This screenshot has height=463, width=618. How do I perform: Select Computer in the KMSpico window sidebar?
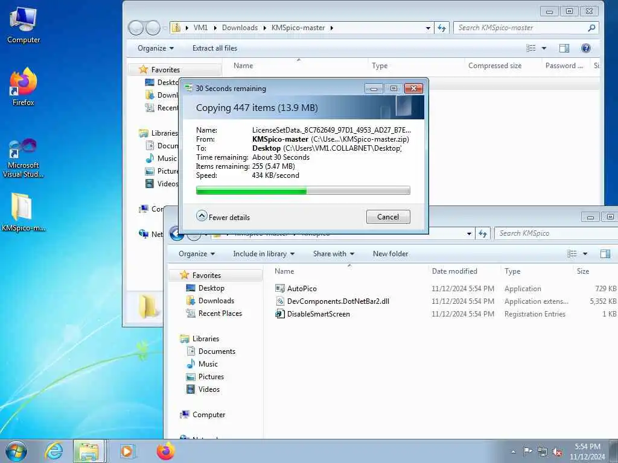208,415
